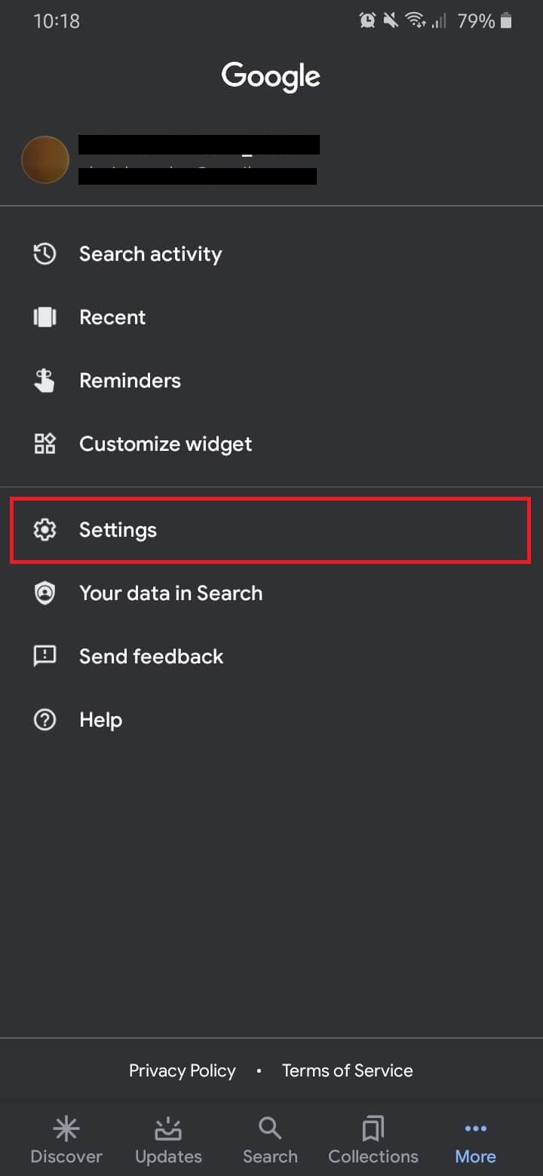The width and height of the screenshot is (543, 1176).
Task: Open Your data in Search
Action: coord(170,593)
